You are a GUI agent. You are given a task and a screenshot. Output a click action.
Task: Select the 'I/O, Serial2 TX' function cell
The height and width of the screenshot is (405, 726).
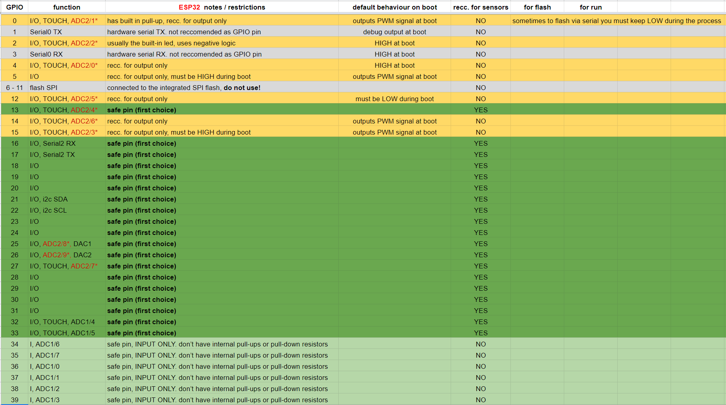pyautogui.click(x=67, y=155)
